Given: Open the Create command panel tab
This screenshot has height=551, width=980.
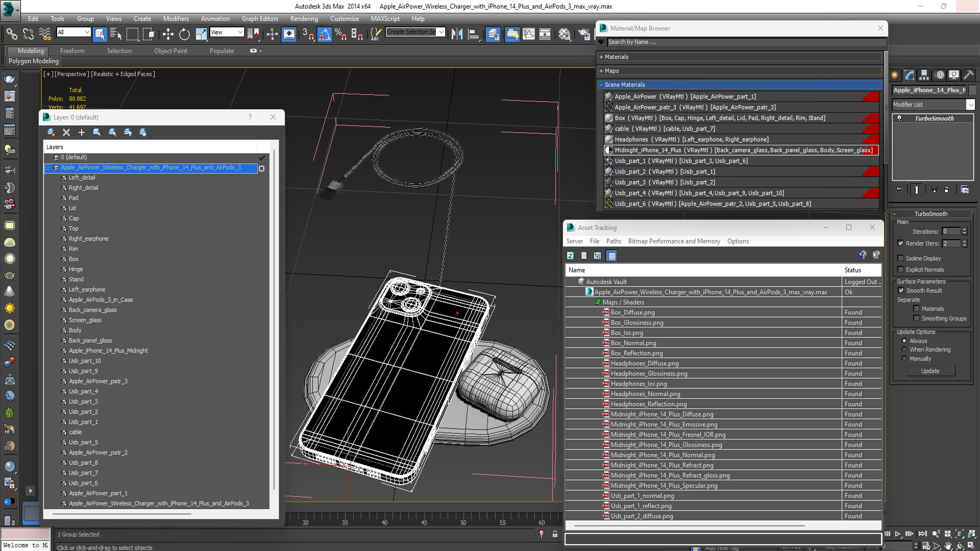Looking at the screenshot, I should tap(895, 75).
